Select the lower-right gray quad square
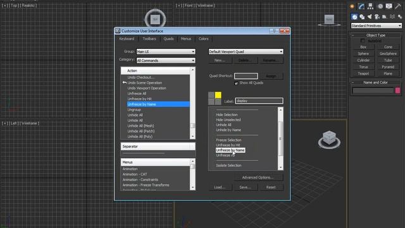The height and width of the screenshot is (228, 405). tap(218, 102)
